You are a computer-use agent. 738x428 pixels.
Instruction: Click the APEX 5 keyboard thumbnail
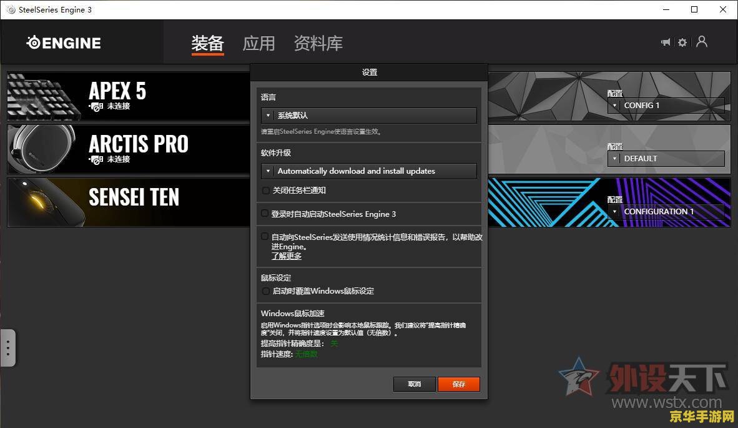coord(44,96)
